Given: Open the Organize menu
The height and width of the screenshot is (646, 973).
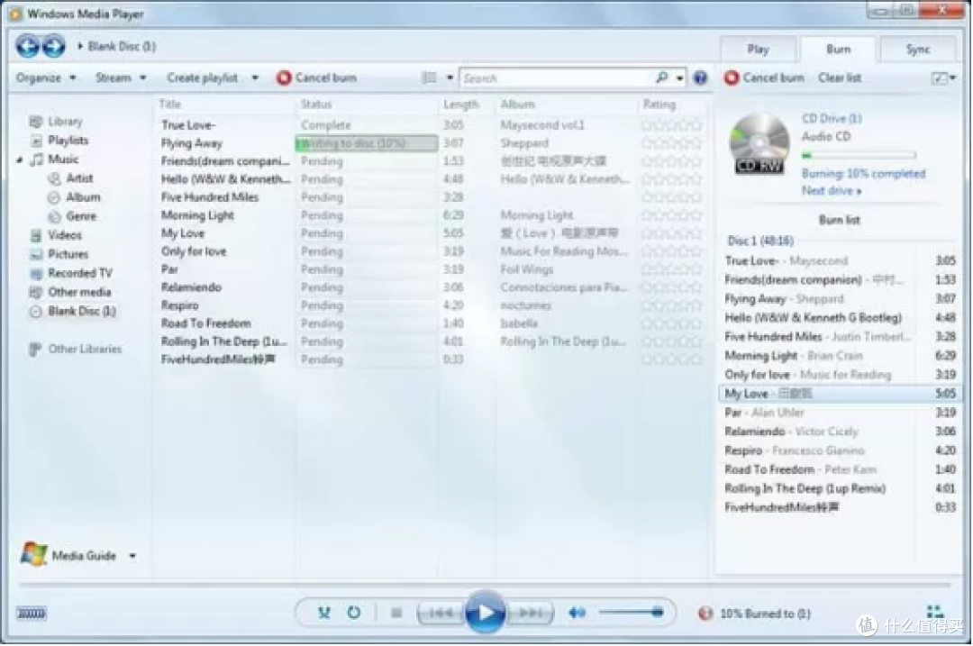Looking at the screenshot, I should pyautogui.click(x=46, y=77).
